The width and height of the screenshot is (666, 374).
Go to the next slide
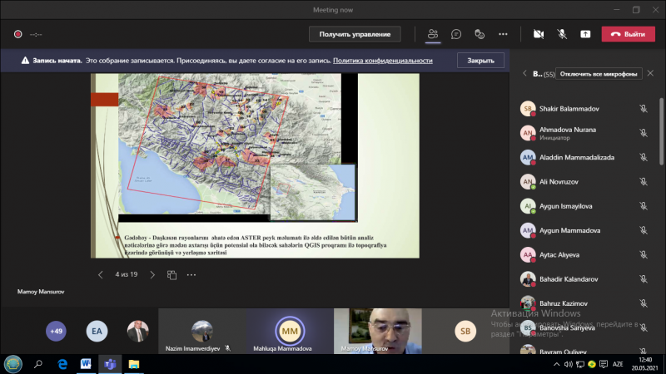(152, 274)
